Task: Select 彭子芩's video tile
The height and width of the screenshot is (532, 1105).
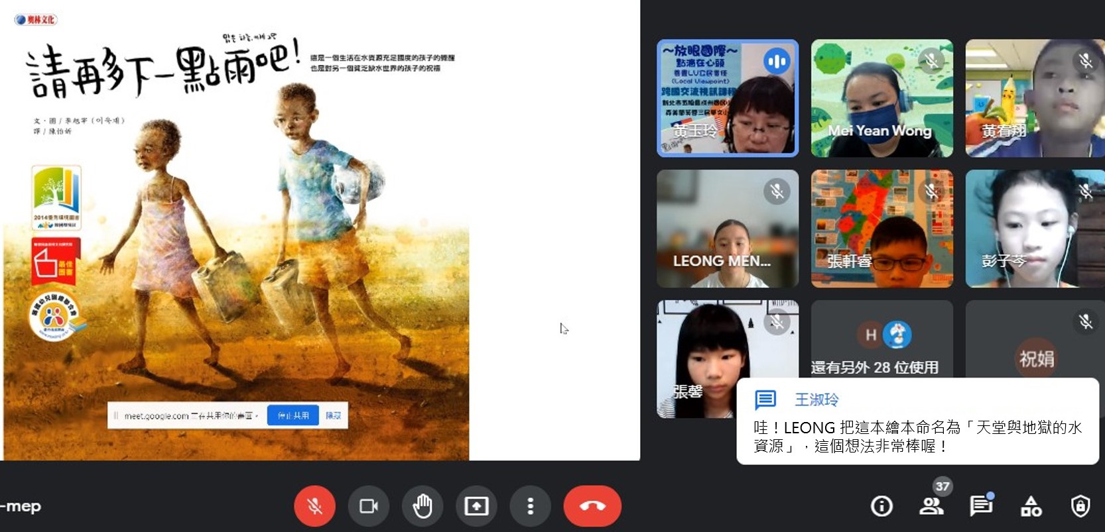Action: point(1035,229)
